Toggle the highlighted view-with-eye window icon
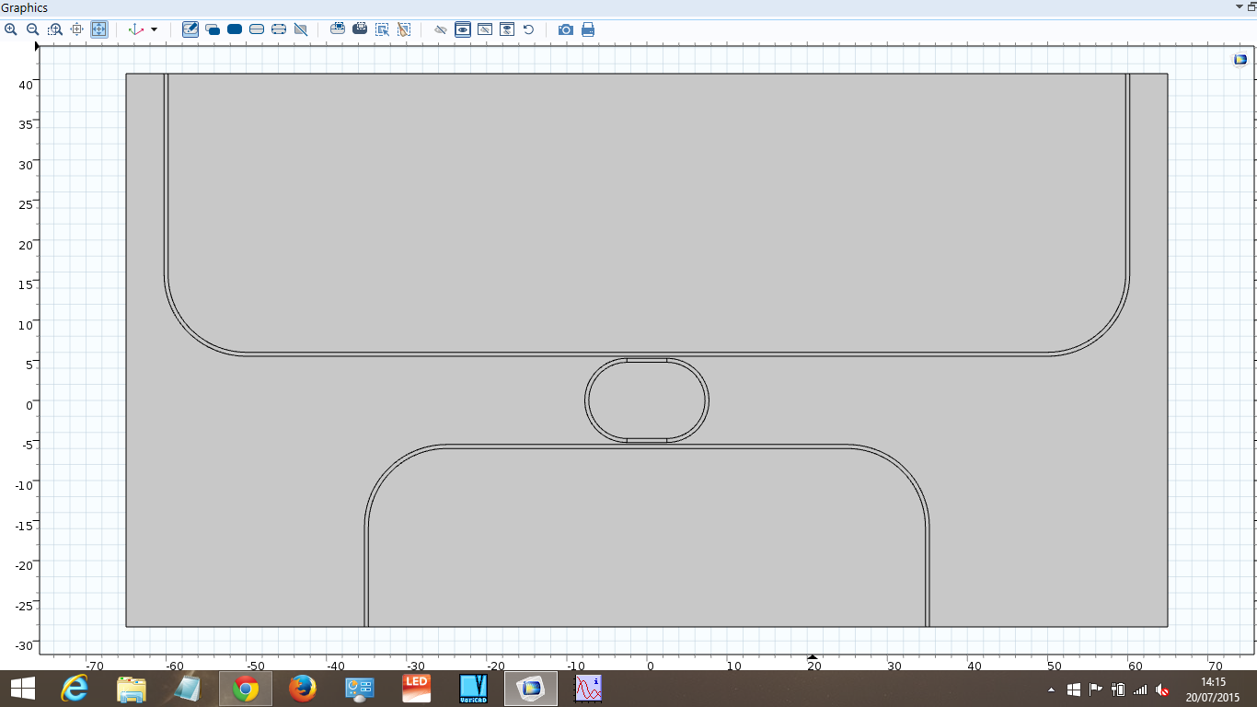 click(x=463, y=29)
